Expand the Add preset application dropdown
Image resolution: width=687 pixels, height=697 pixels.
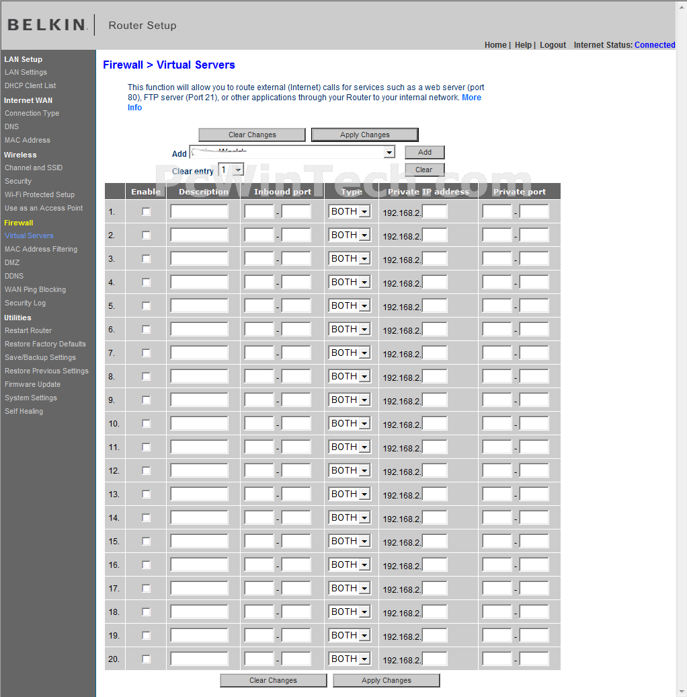[292, 153]
